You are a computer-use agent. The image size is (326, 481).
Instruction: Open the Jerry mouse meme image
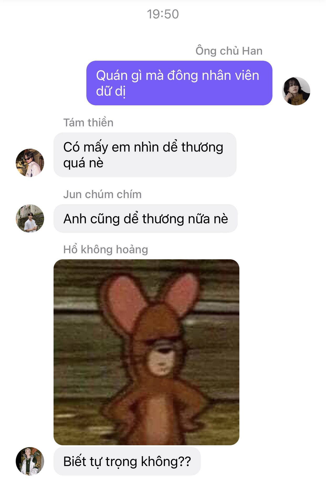(x=146, y=352)
